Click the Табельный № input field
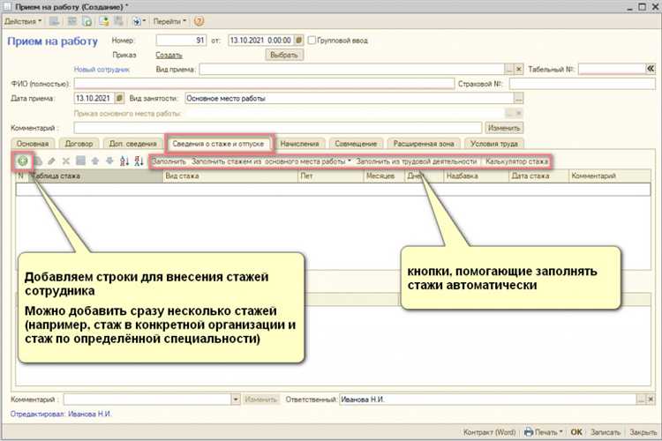 (x=612, y=69)
